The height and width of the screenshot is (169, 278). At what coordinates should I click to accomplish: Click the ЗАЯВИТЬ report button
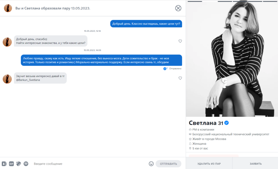coord(255,164)
